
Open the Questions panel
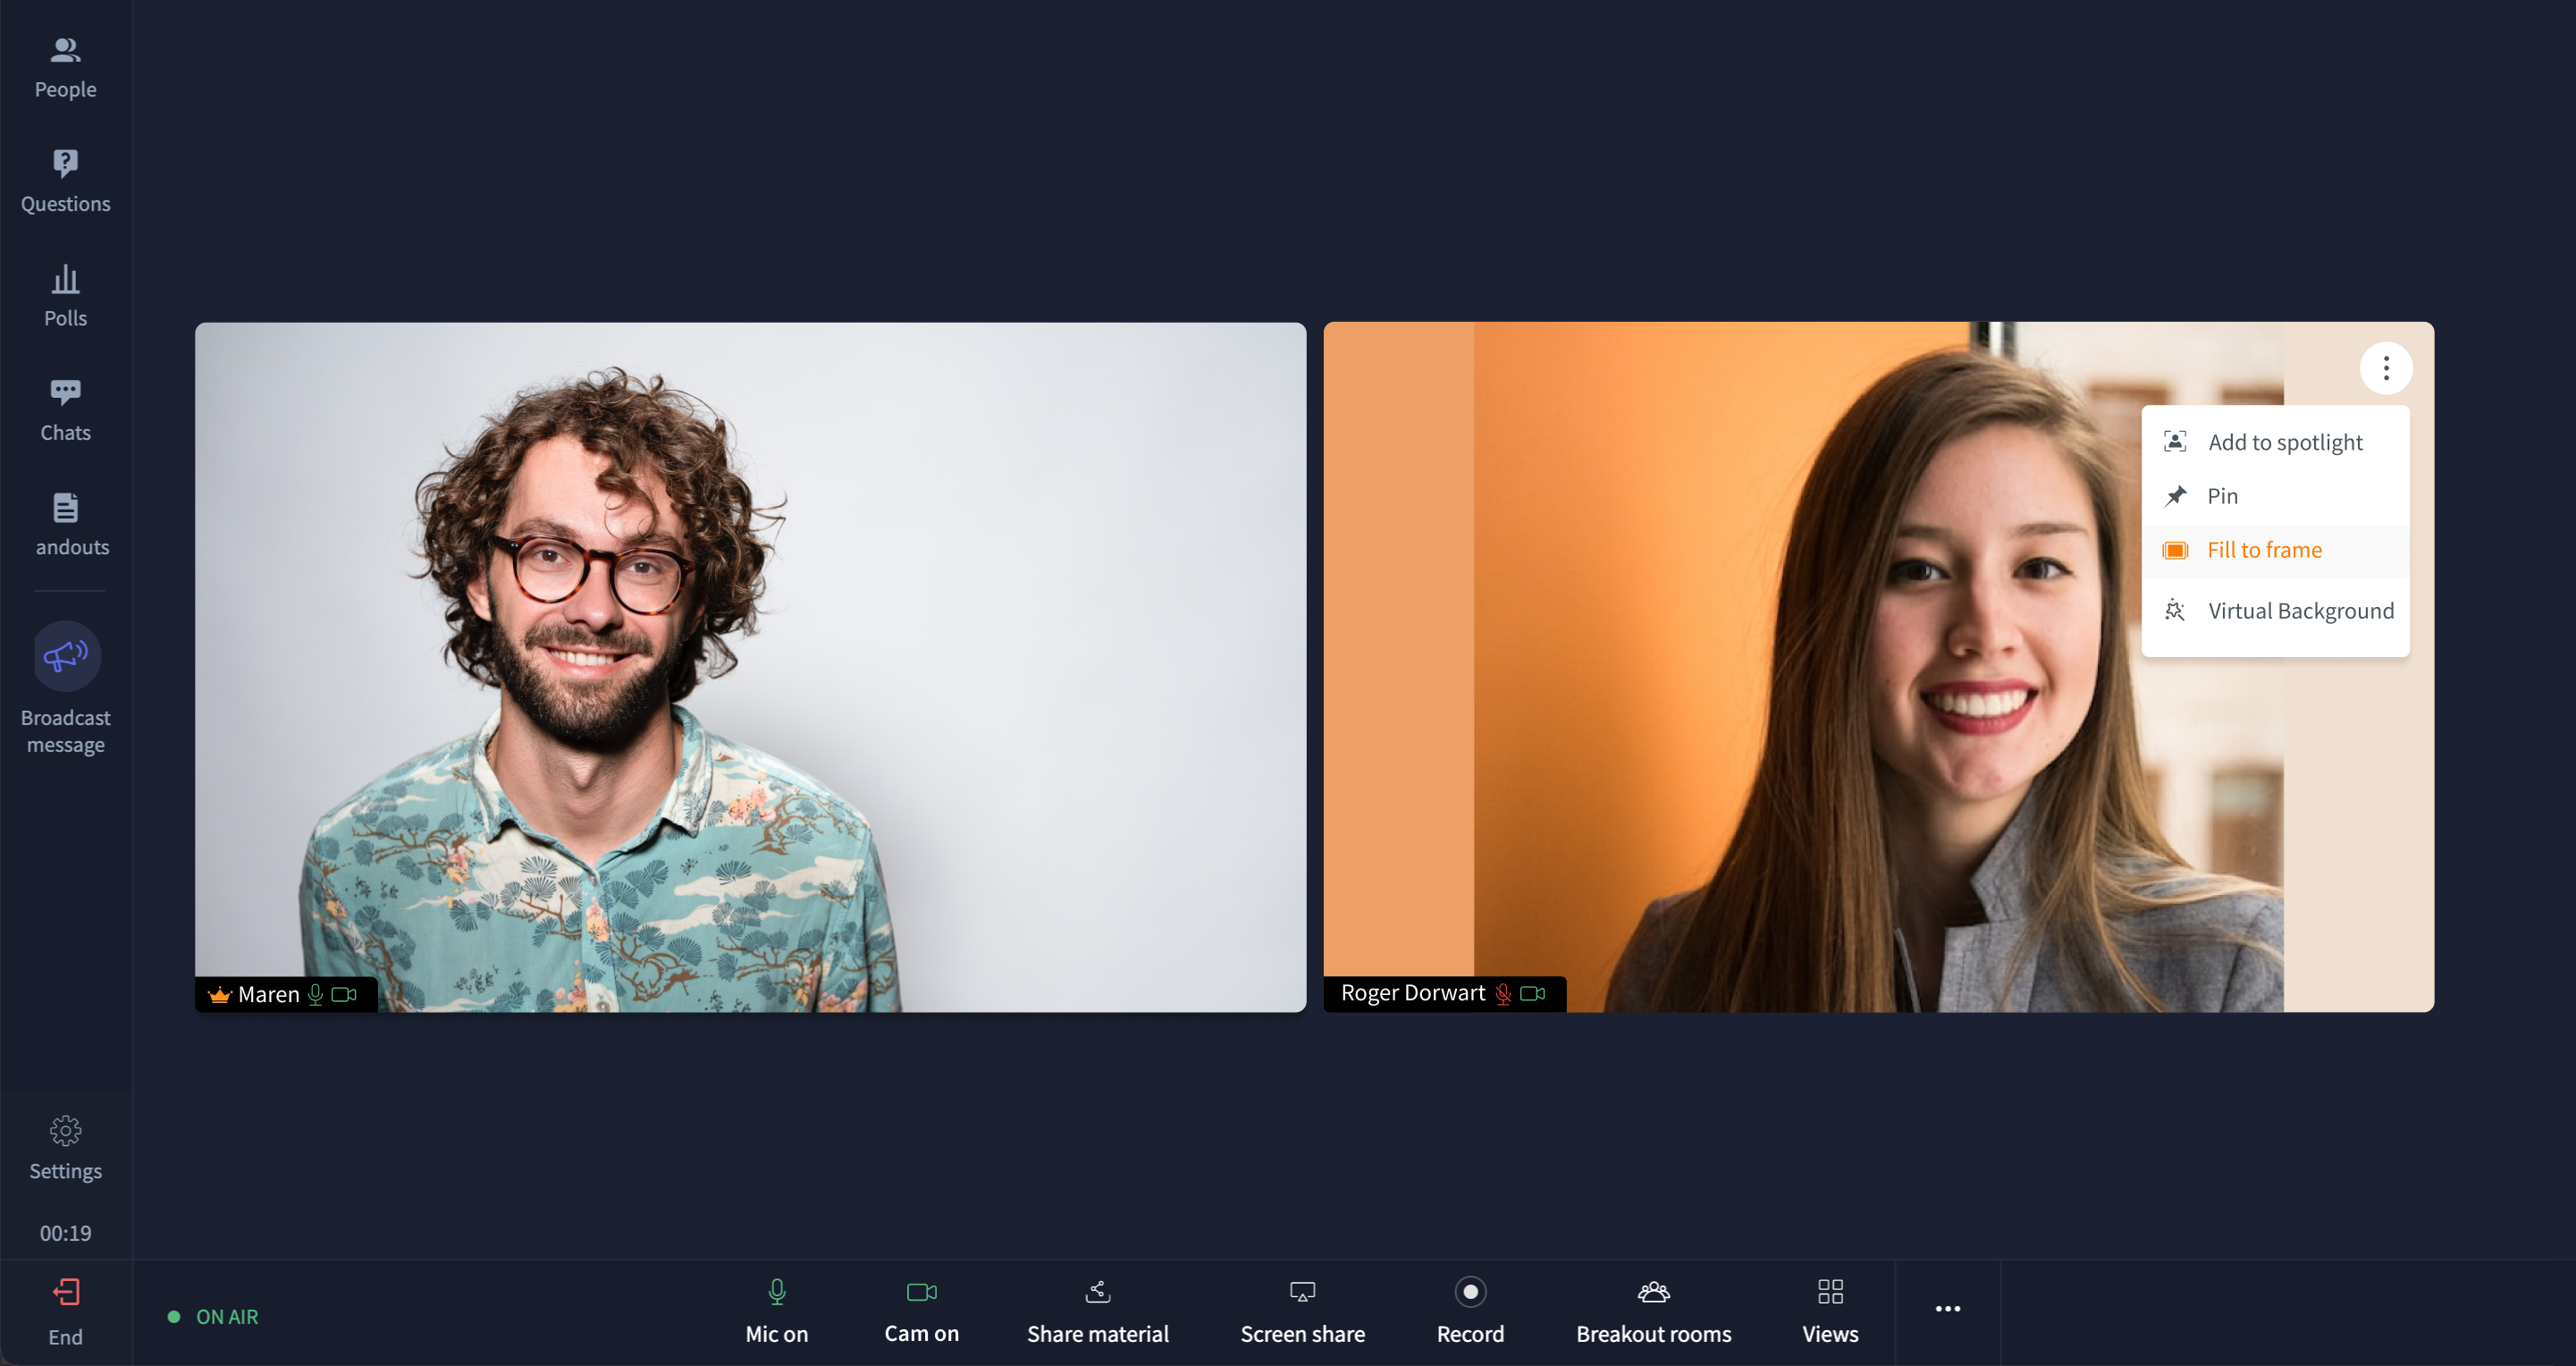tap(65, 181)
